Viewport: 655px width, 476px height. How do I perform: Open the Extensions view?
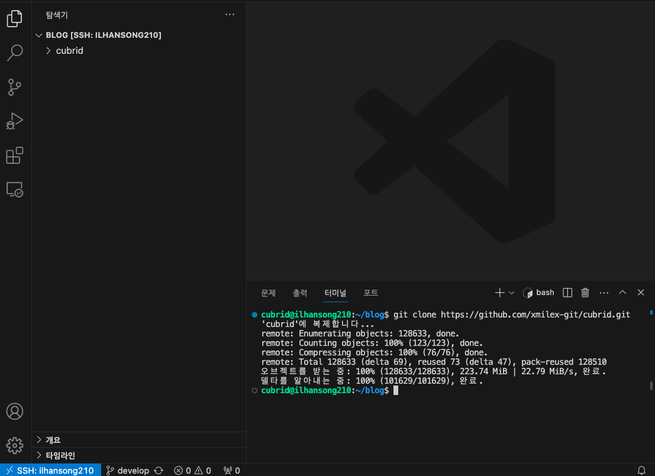pos(15,156)
